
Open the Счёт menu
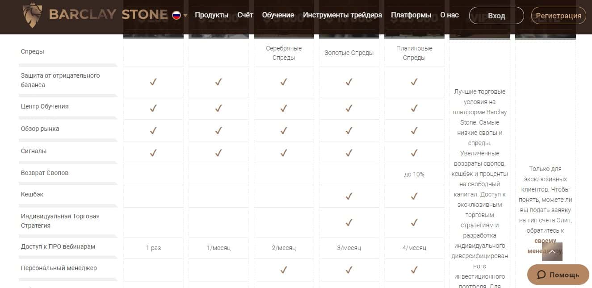[245, 15]
